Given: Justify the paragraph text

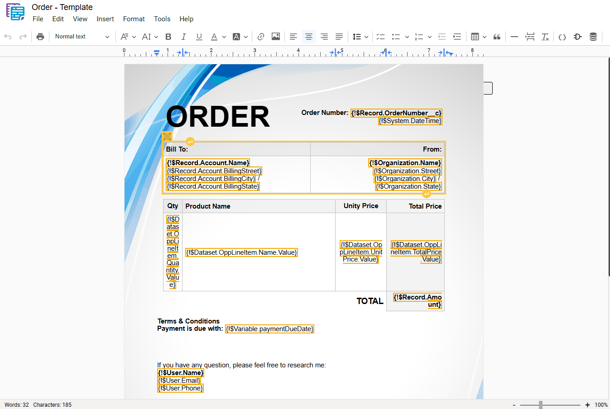Looking at the screenshot, I should click(339, 37).
